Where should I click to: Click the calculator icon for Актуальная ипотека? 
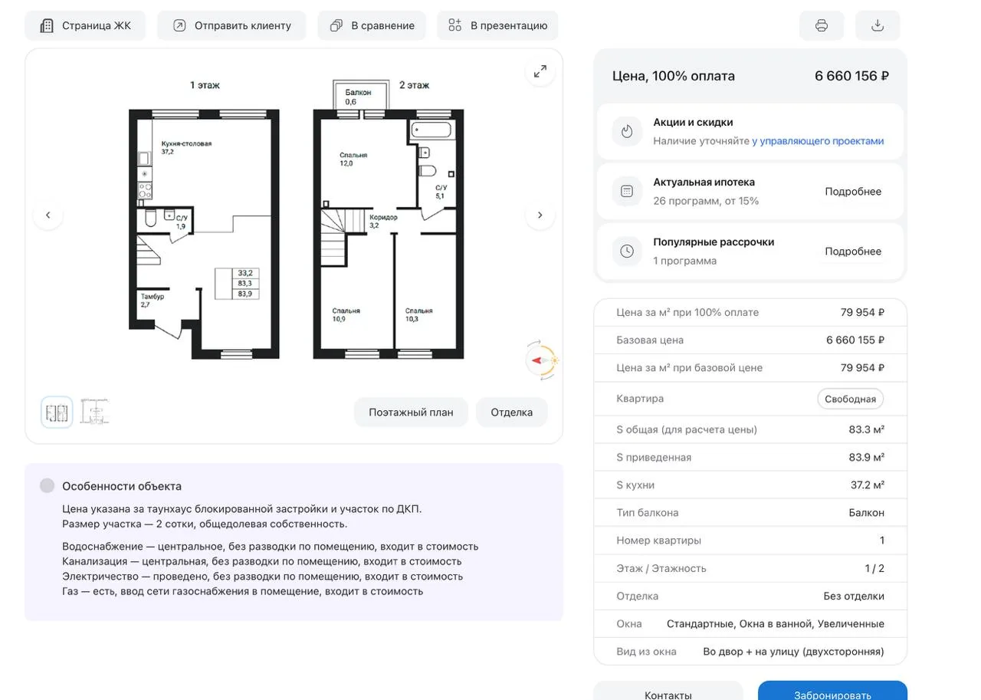point(627,191)
